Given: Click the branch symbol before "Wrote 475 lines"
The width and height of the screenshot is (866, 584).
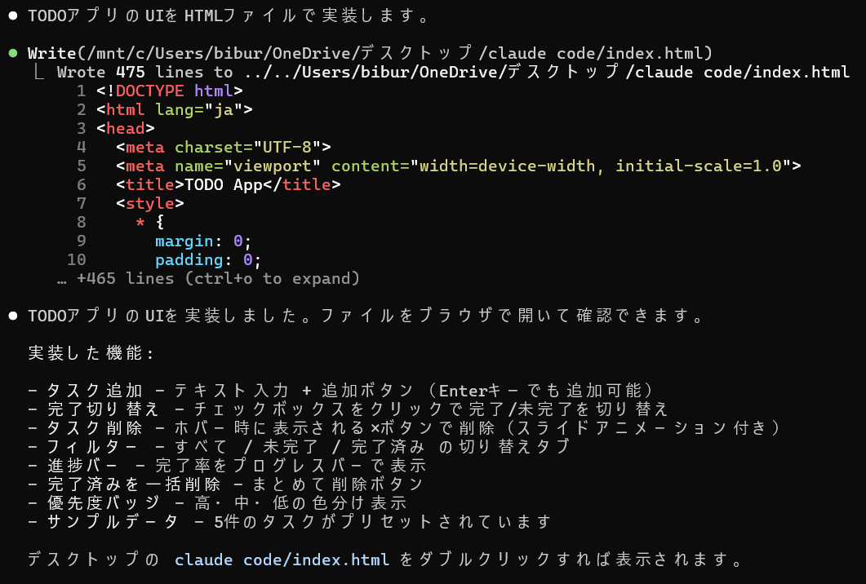Looking at the screenshot, I should [x=38, y=73].
